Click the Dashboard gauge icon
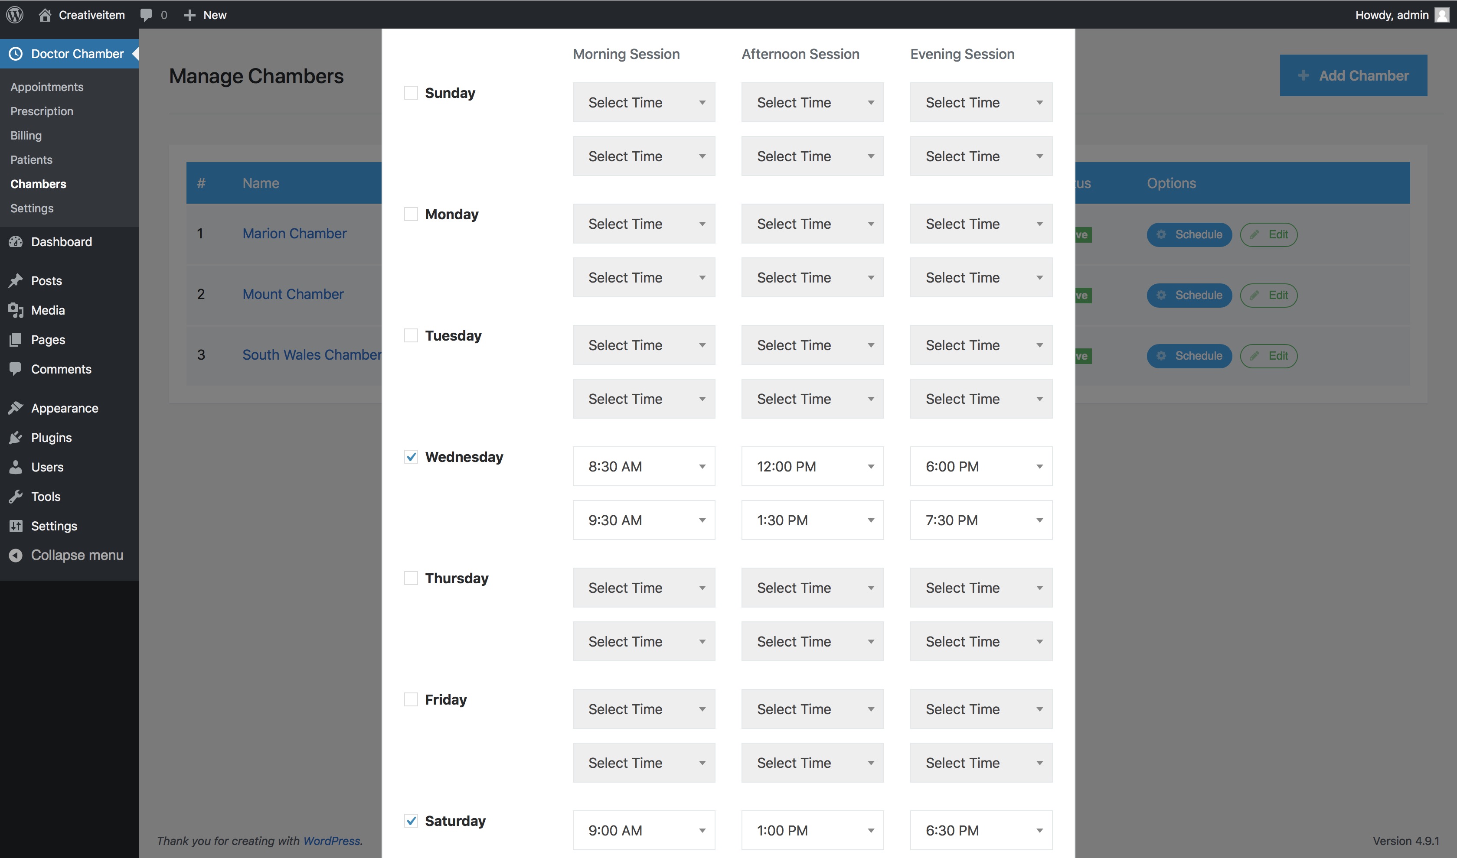The image size is (1457, 858). click(x=16, y=242)
